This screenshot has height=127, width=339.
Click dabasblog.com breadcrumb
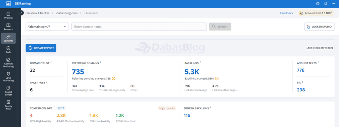click(67, 13)
